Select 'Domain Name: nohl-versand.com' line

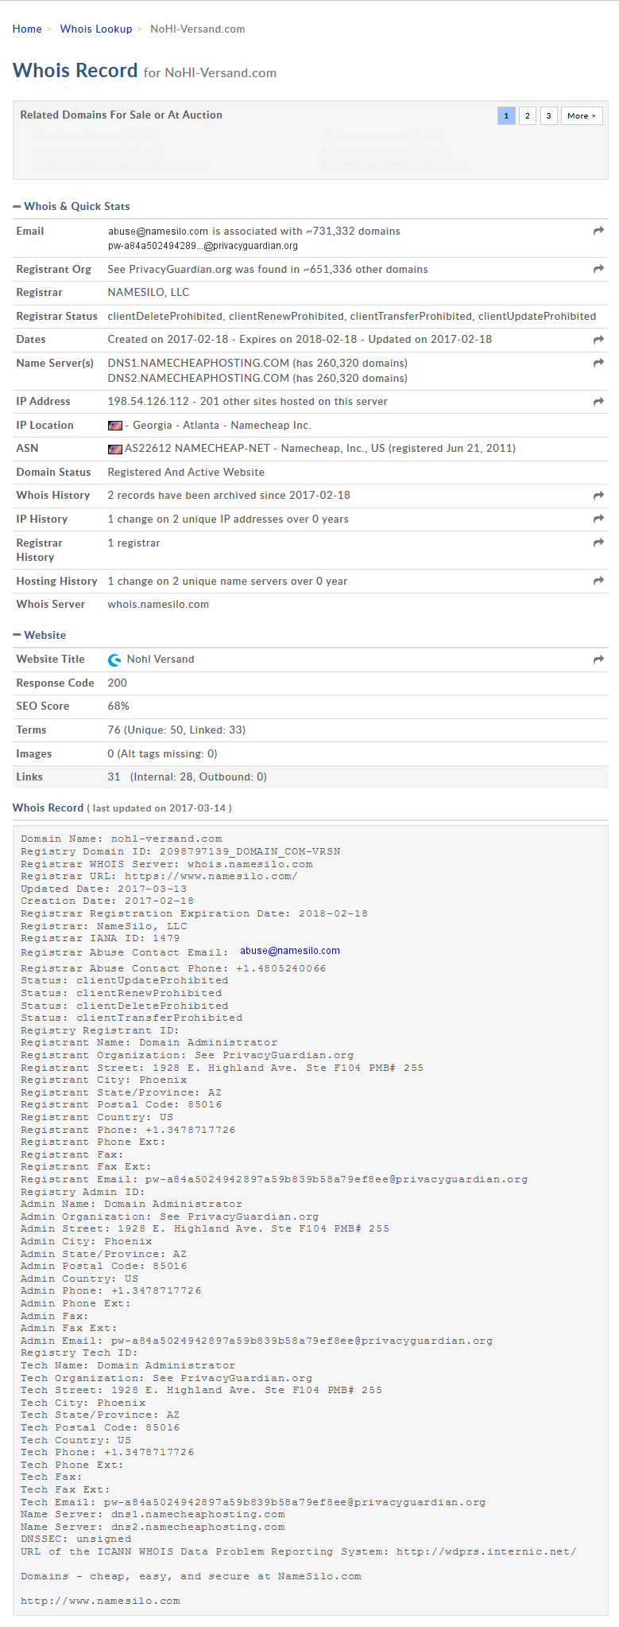pyautogui.click(x=122, y=839)
